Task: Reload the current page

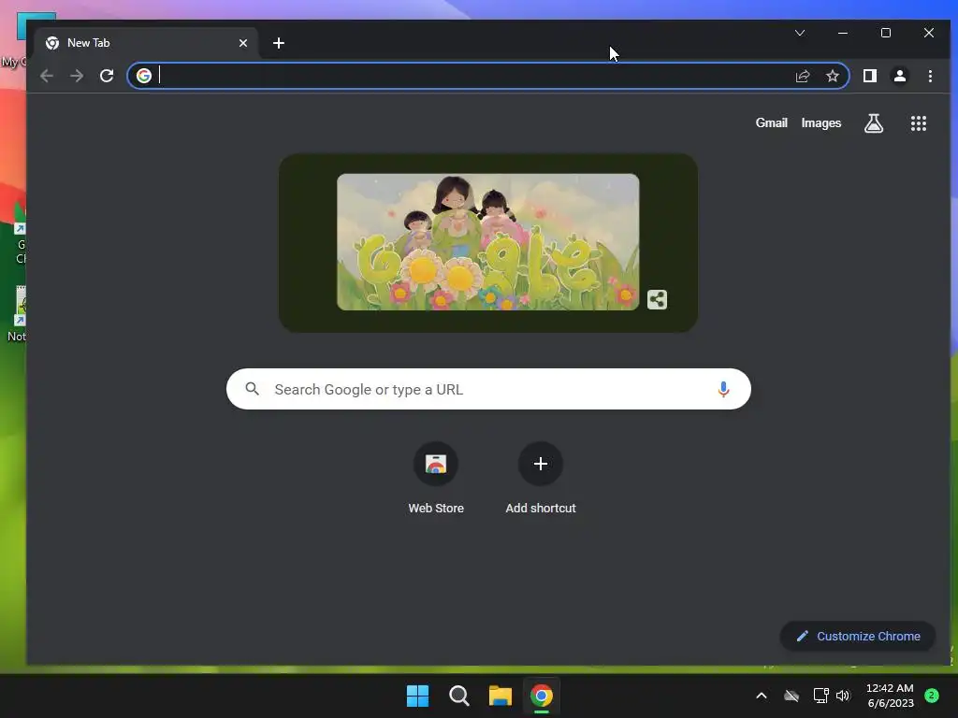Action: tap(107, 76)
